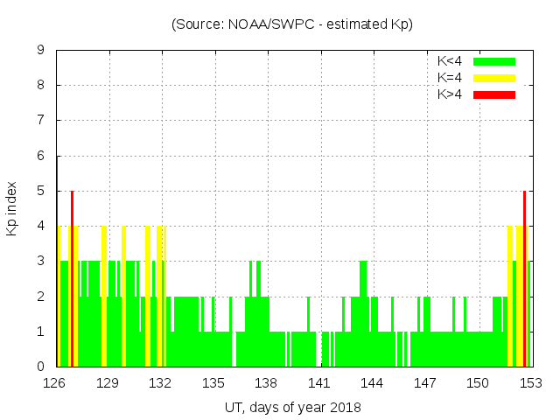Click the yellow K=4 legend swatch

click(494, 78)
